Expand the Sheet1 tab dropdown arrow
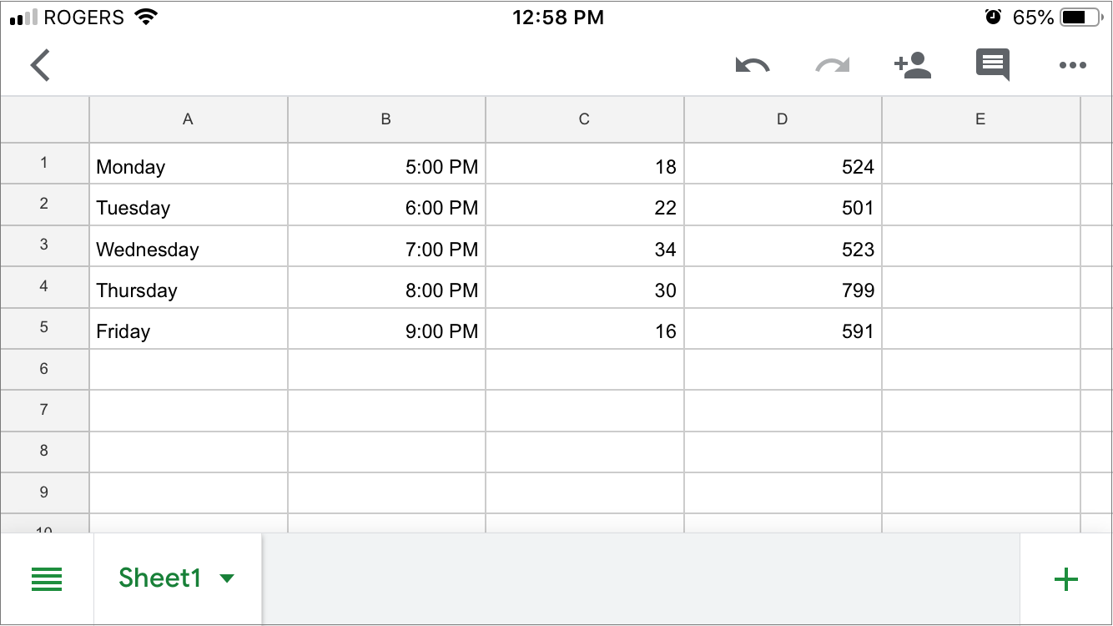Image resolution: width=1113 pixels, height=626 pixels. pyautogui.click(x=227, y=578)
